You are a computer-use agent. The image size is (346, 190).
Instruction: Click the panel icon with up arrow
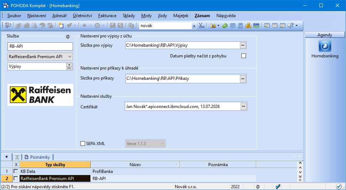[283, 26]
